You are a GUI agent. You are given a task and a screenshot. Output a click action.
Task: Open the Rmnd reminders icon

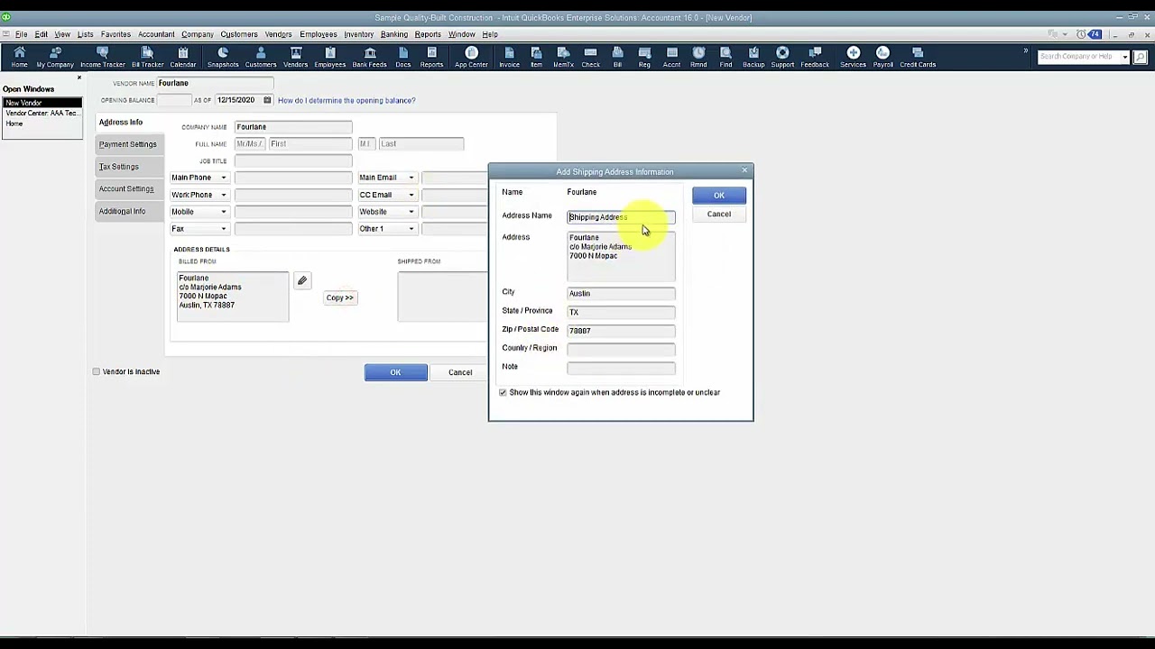[x=698, y=57]
